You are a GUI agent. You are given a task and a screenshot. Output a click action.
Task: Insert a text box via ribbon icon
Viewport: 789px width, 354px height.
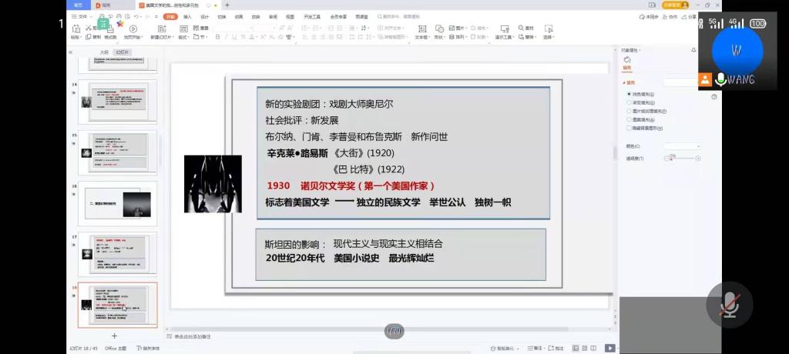point(421,28)
